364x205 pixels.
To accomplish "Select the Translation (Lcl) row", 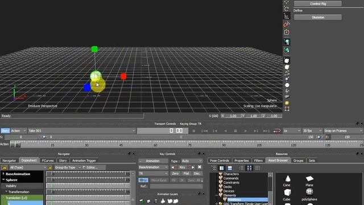I will tap(22, 198).
